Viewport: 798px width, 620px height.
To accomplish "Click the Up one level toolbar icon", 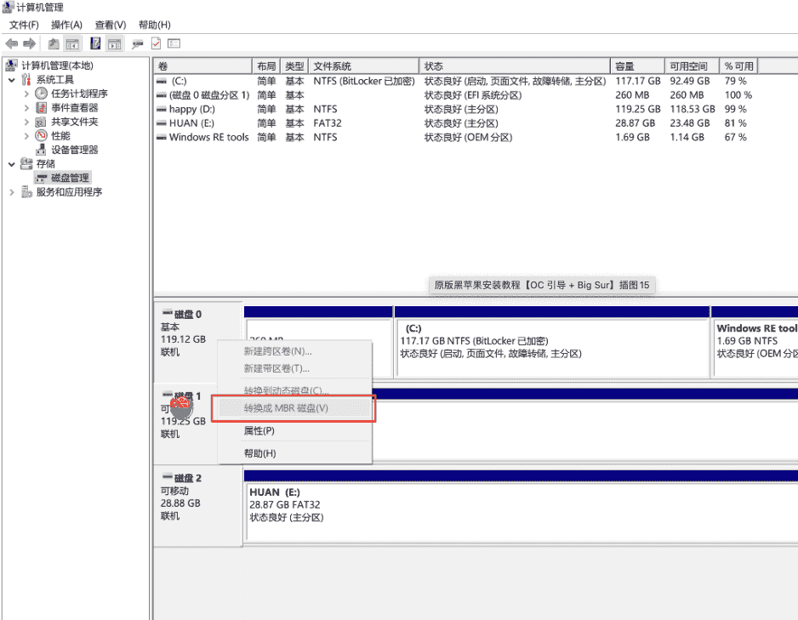I will click(54, 43).
